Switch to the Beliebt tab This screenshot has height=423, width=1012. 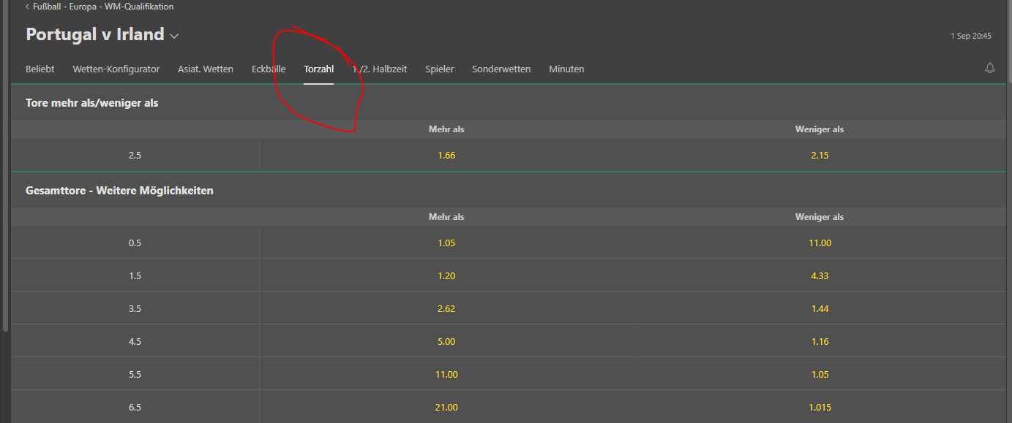click(40, 69)
